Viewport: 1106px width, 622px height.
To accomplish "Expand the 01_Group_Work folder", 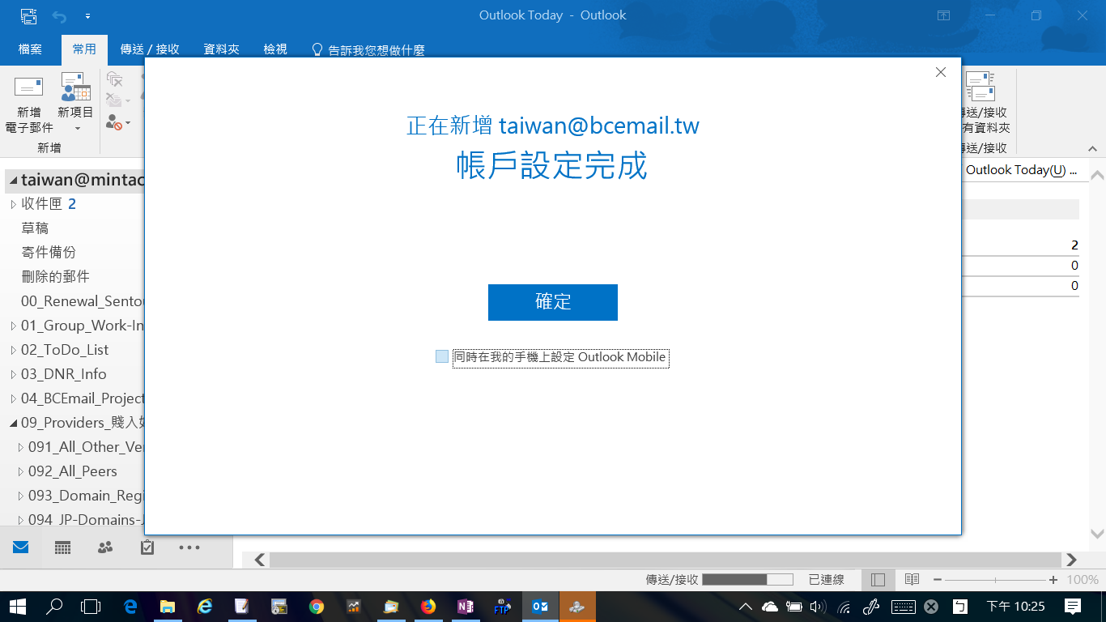I will pyautogui.click(x=13, y=326).
